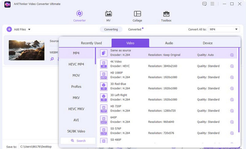Open settings gear for 640P preset
The height and width of the screenshot is (149, 246).
[232, 122]
